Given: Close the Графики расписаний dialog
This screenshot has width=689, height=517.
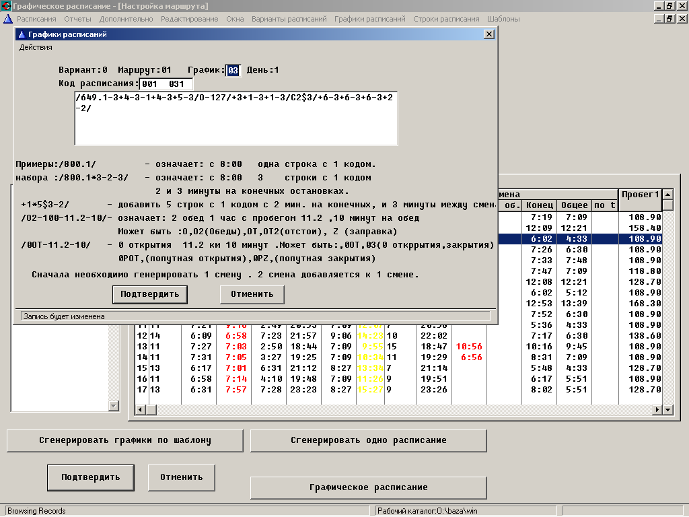Looking at the screenshot, I should point(489,34).
